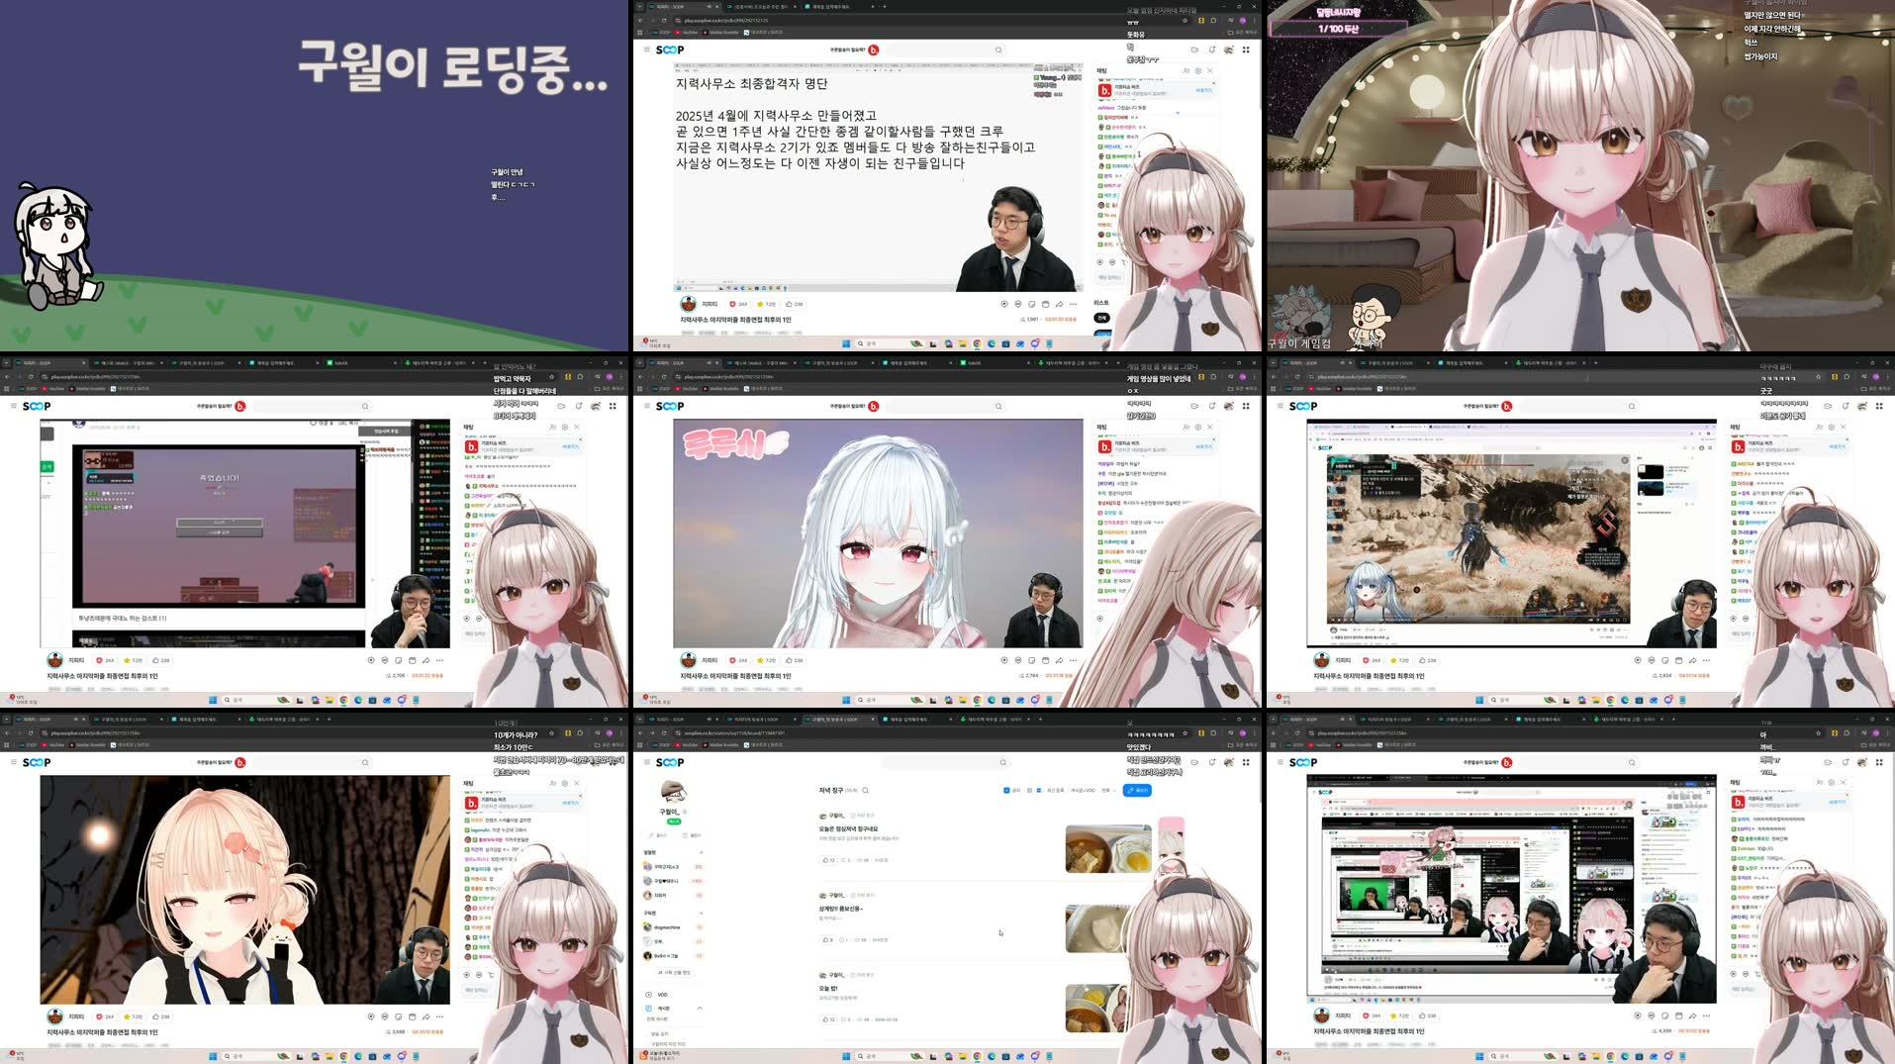Viewport: 1895px width, 1064px height.
Task: Toggle the blue filter checkbox above the post list
Action: 1005,791
